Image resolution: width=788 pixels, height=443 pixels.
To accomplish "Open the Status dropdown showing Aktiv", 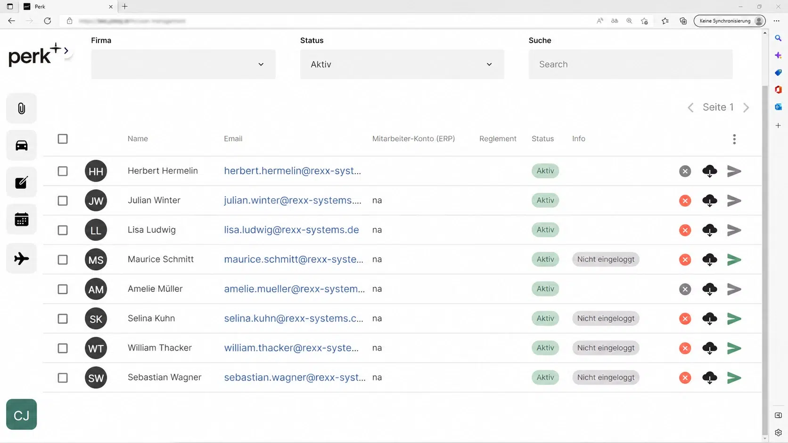I will point(402,64).
